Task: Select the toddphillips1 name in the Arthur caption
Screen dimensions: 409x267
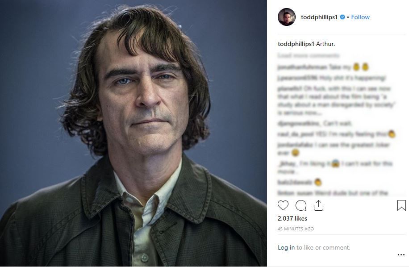Action: tap(296, 44)
